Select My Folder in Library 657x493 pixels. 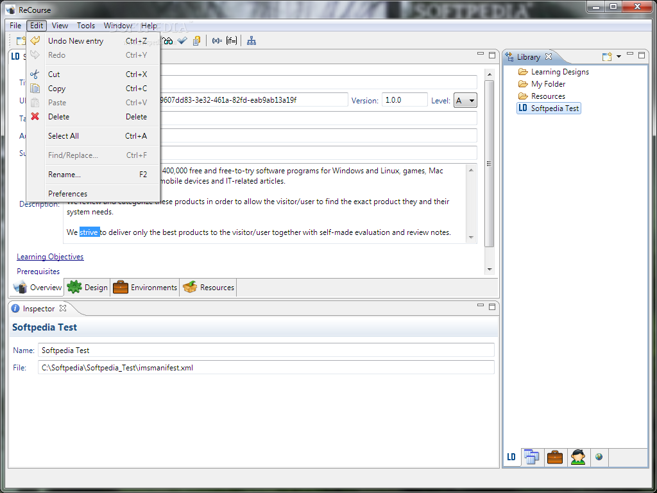[542, 84]
